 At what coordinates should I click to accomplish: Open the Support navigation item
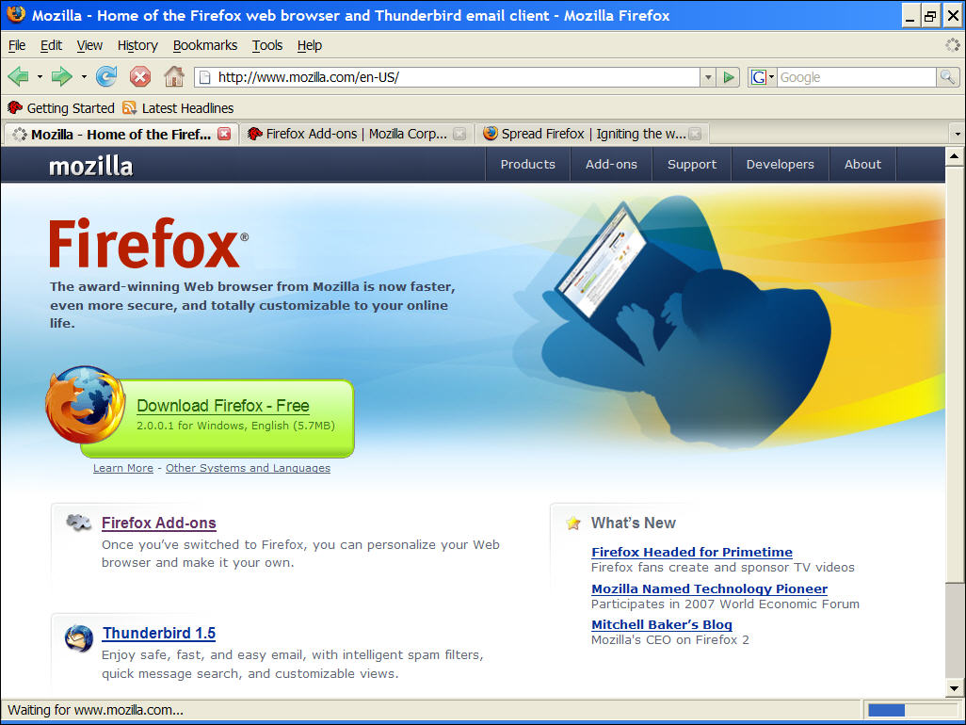(x=692, y=165)
